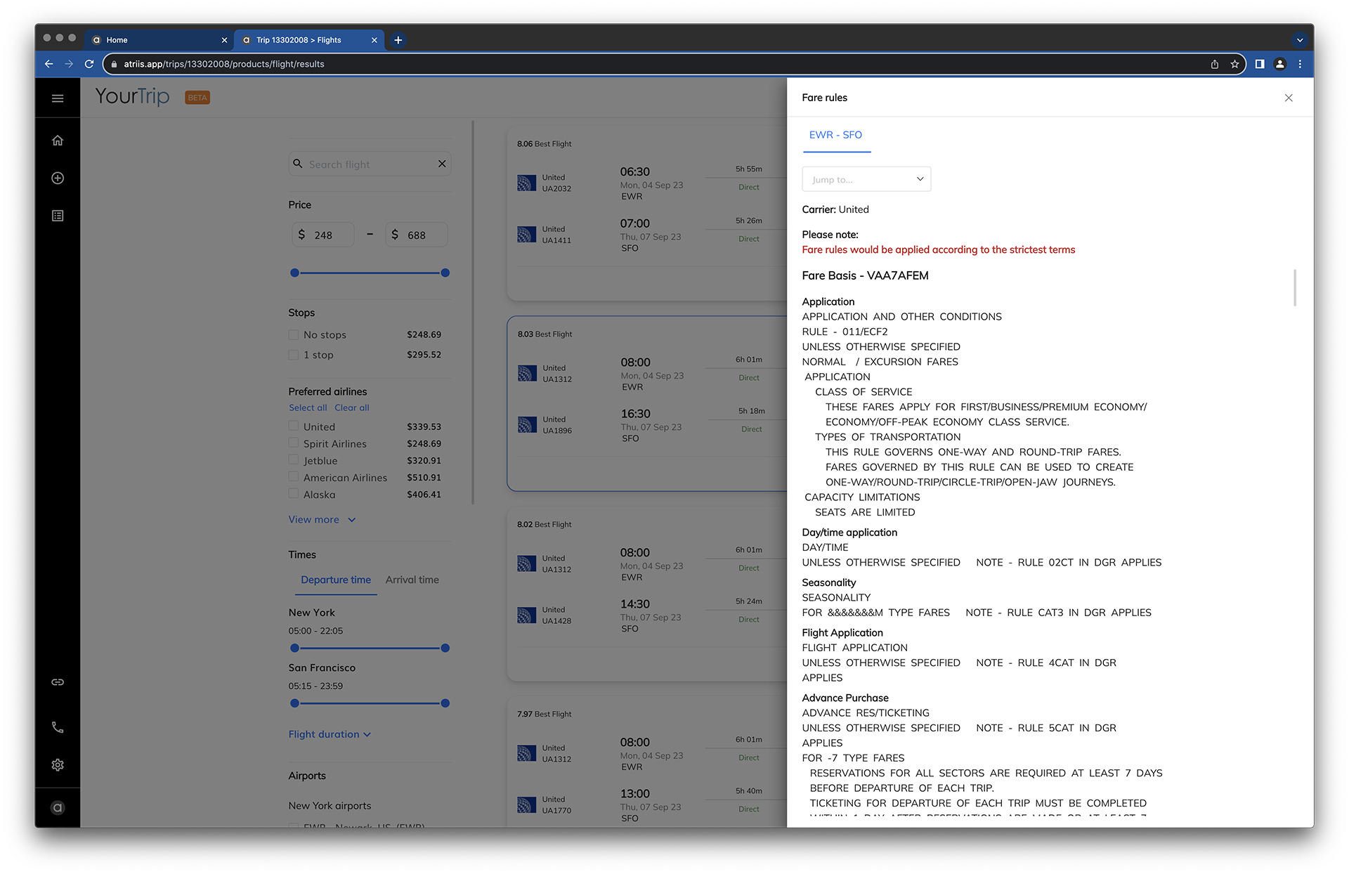Clear the Search flight field

point(442,164)
